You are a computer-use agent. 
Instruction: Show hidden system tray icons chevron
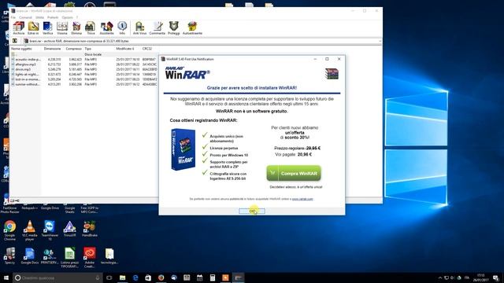440,277
